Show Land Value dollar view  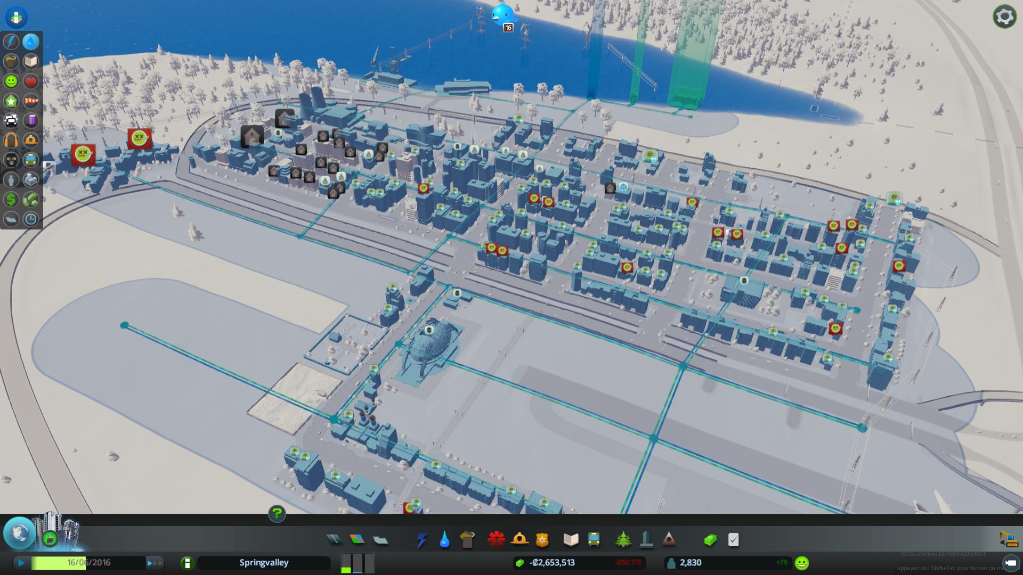pyautogui.click(x=11, y=199)
